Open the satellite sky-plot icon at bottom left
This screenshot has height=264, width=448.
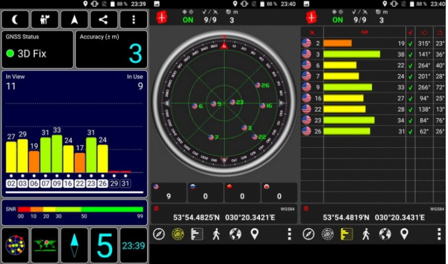(x=16, y=245)
